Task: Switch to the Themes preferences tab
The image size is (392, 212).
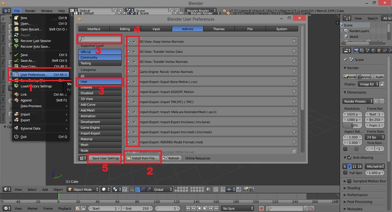Action: [x=219, y=29]
